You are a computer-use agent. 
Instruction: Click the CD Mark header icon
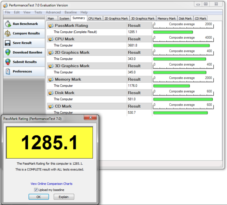coord(51,106)
